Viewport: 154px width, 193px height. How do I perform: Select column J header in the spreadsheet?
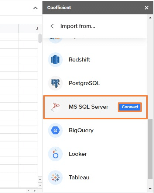(28, 29)
